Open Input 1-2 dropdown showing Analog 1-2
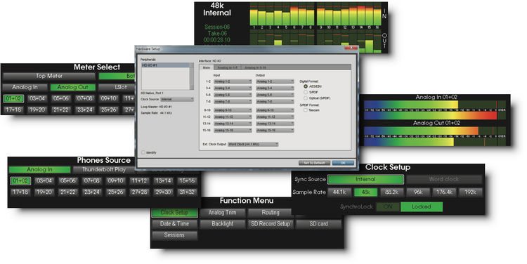Image resolution: width=527 pixels, height=264 pixels. pos(233,81)
